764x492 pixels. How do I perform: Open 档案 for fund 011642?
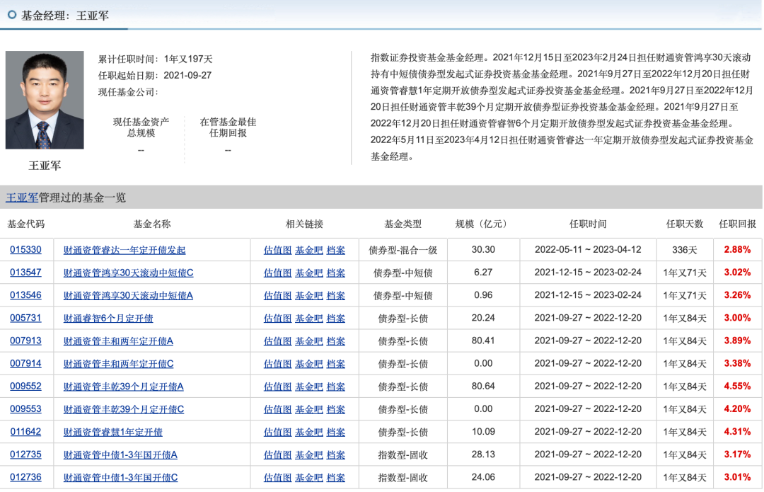tap(336, 432)
